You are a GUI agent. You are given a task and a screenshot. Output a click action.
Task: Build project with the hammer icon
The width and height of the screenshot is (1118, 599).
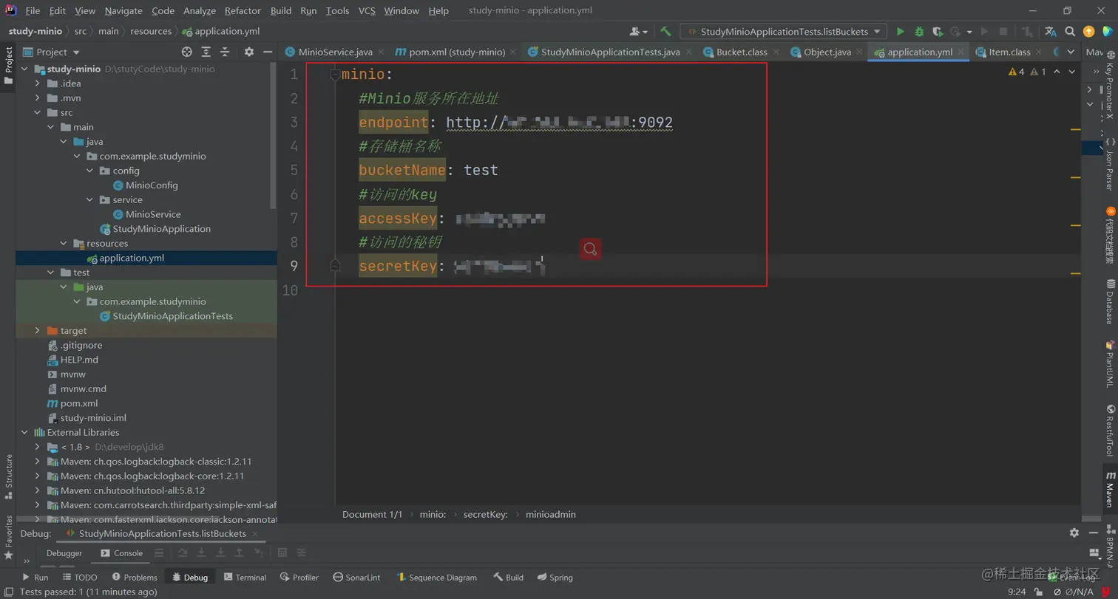(665, 31)
